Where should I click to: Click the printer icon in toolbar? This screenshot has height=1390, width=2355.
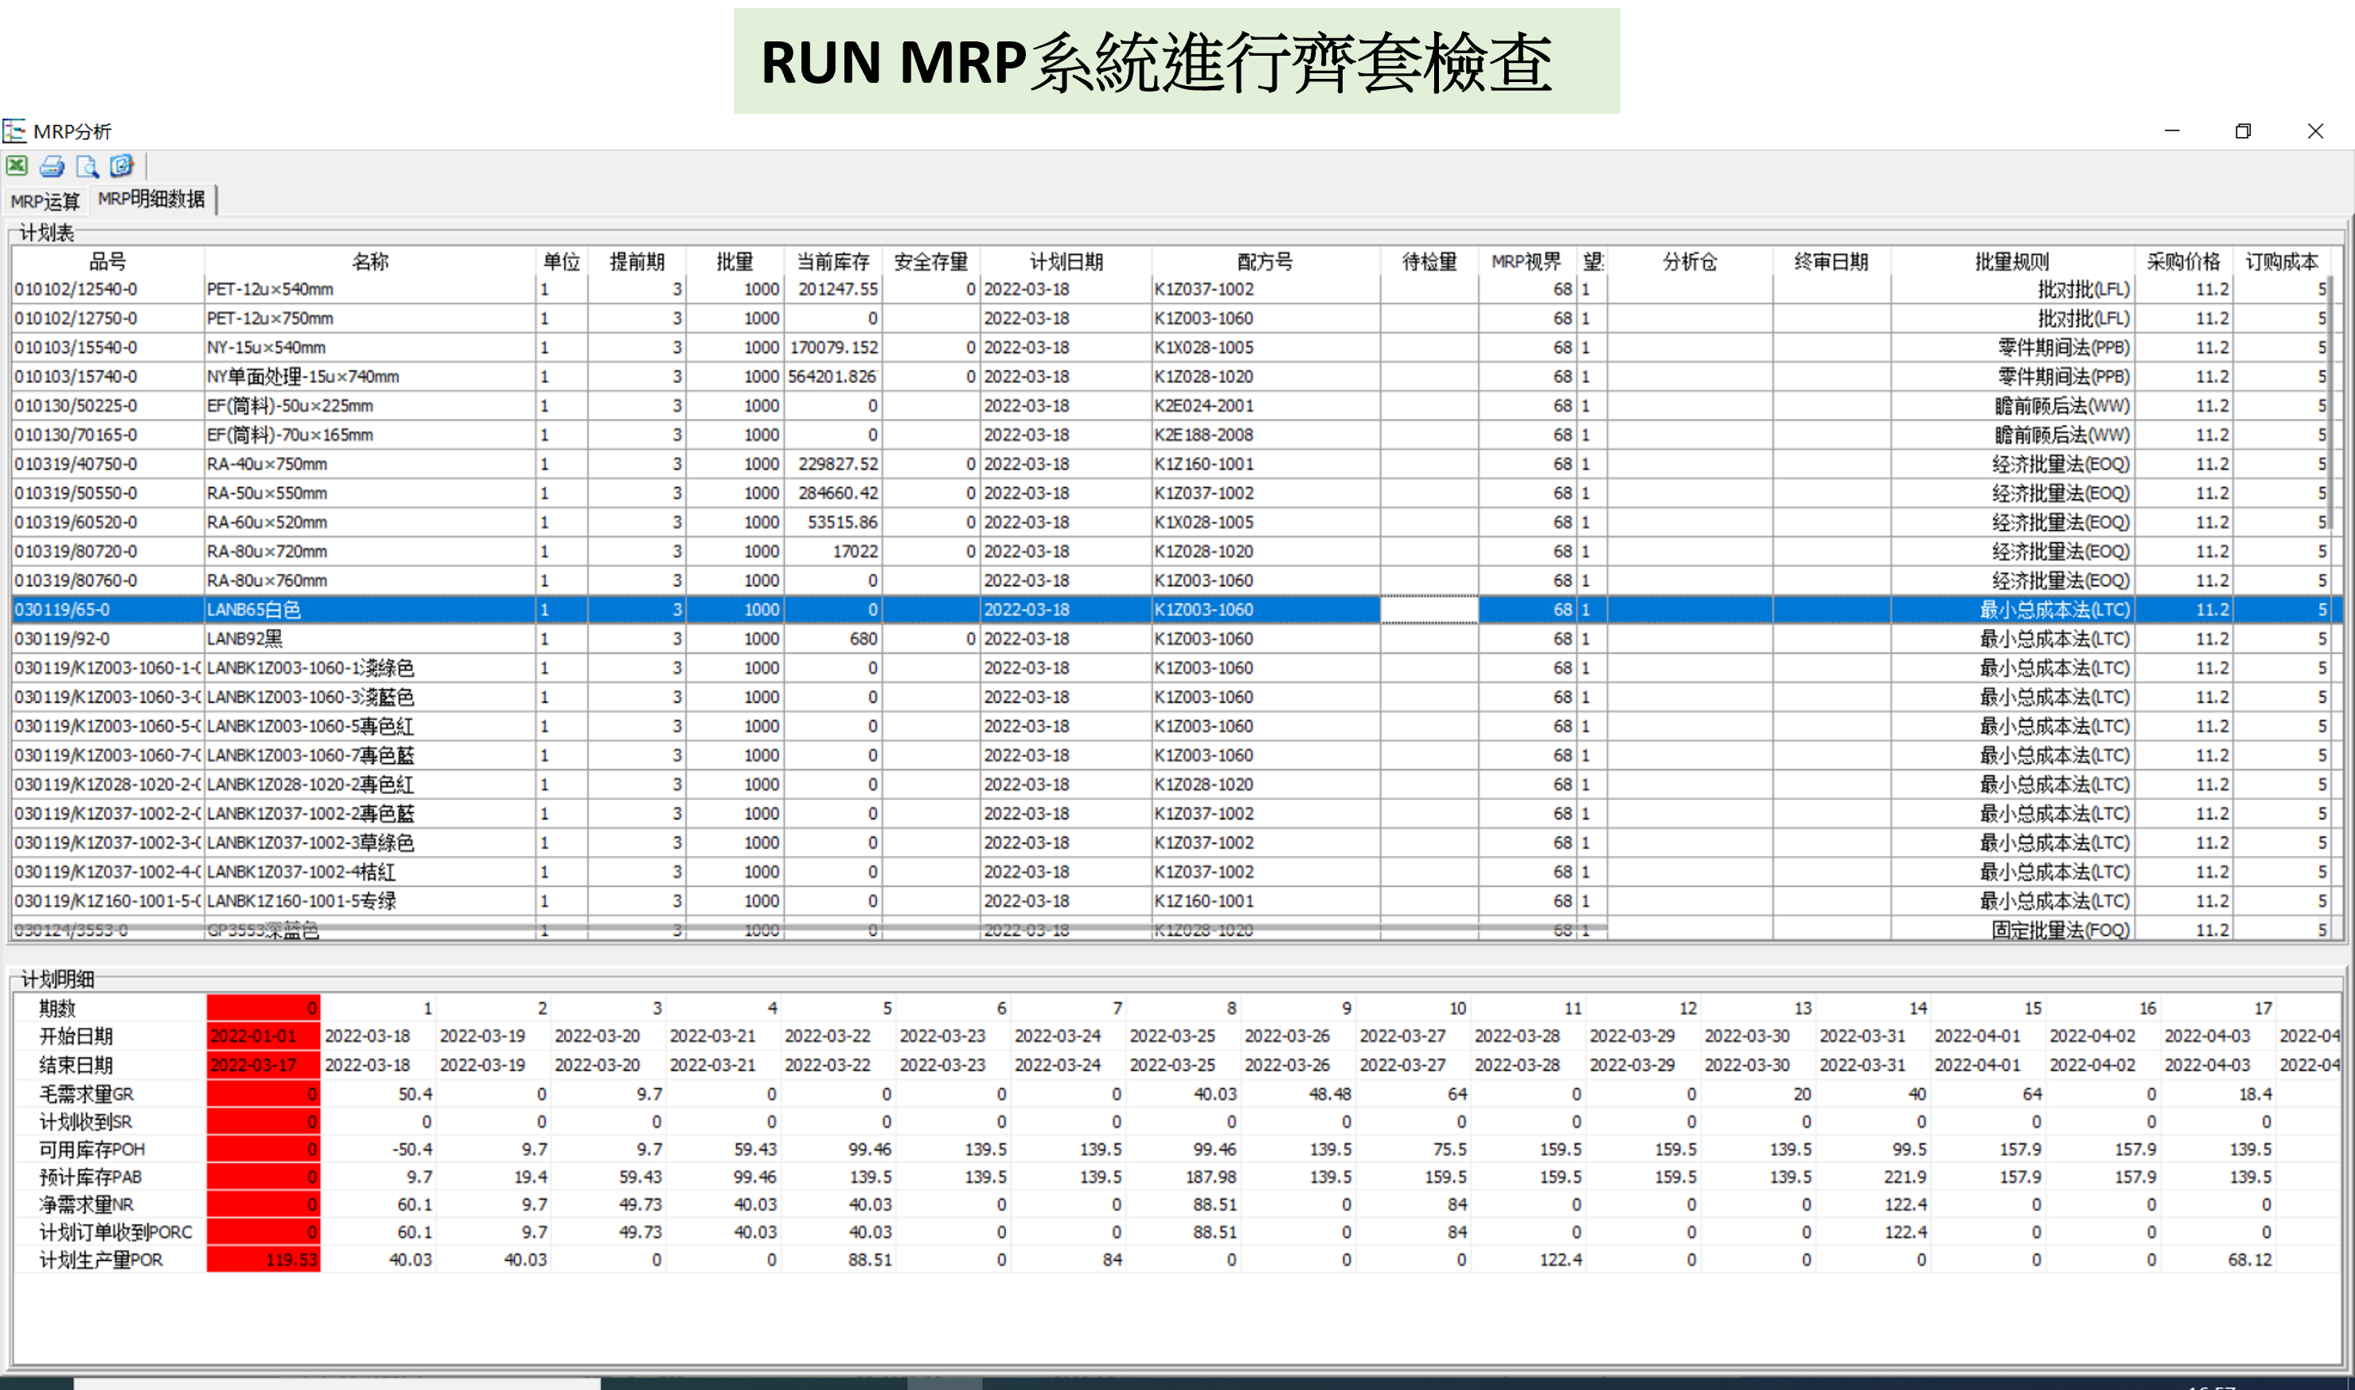(53, 166)
